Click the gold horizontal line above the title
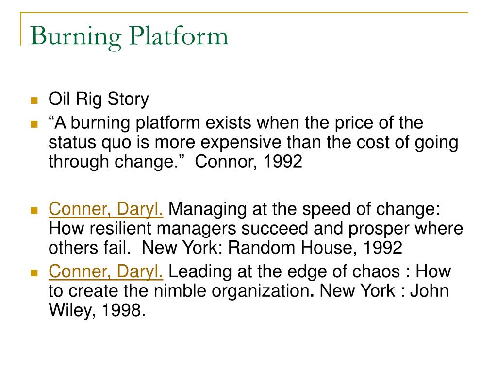The width and height of the screenshot is (497, 373). tap(244, 12)
